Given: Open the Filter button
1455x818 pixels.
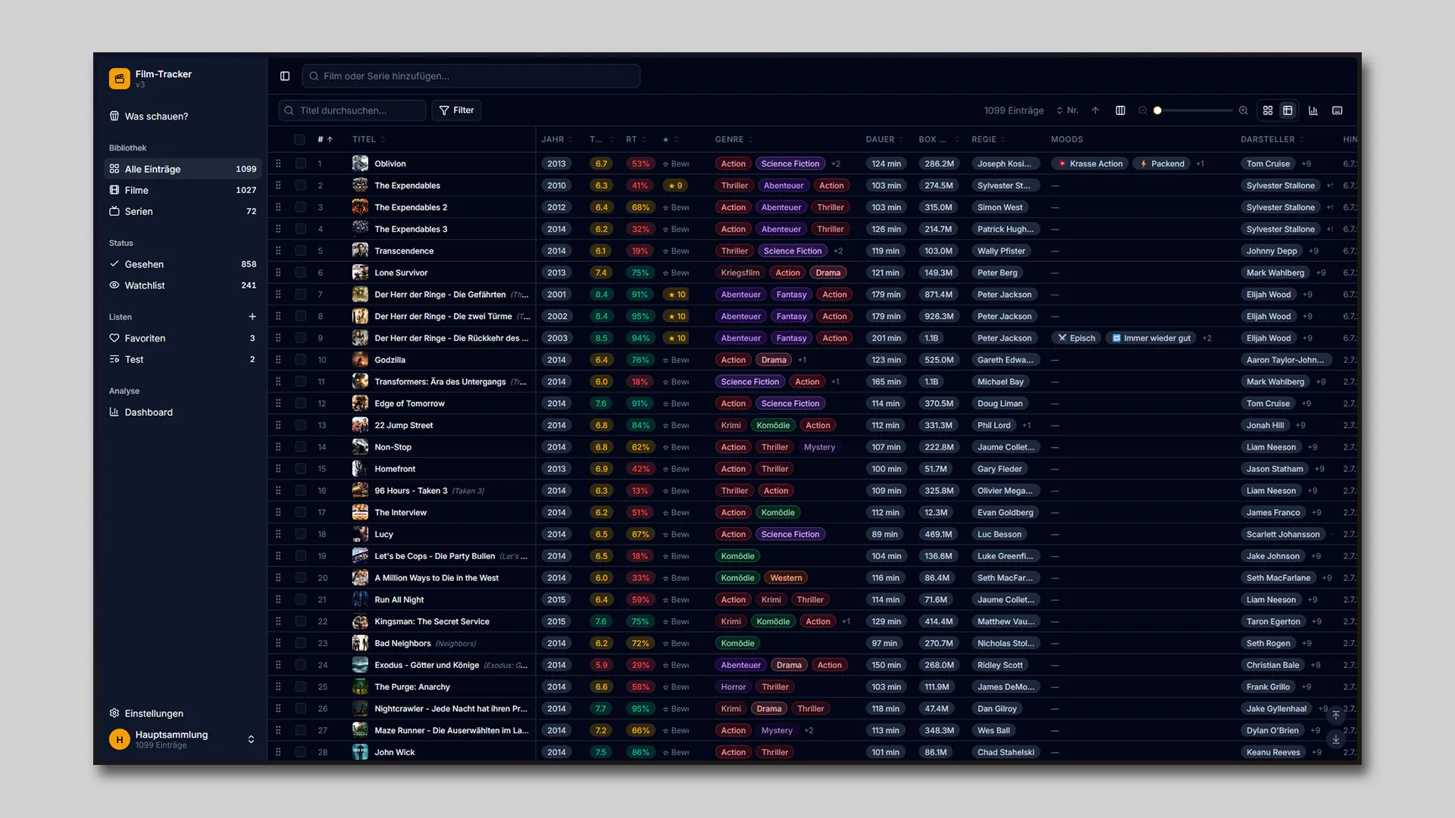Looking at the screenshot, I should [456, 111].
